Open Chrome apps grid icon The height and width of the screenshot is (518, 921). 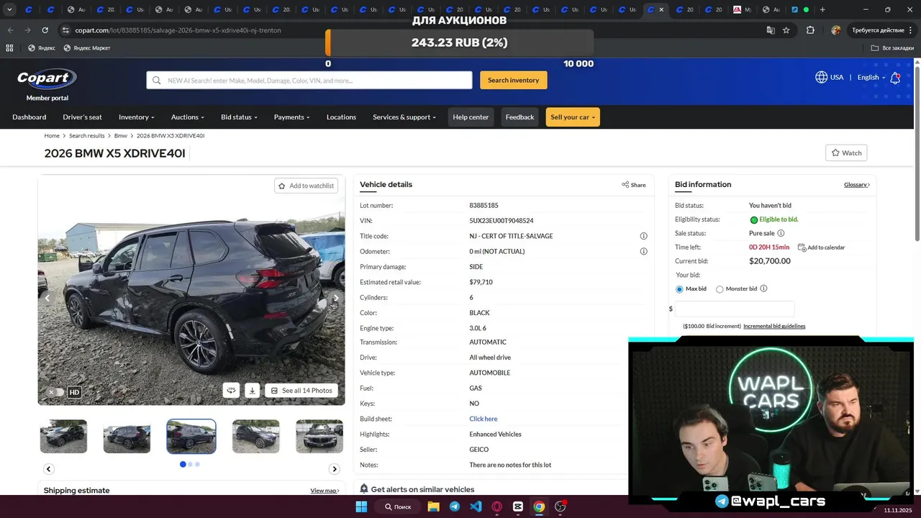coord(9,48)
